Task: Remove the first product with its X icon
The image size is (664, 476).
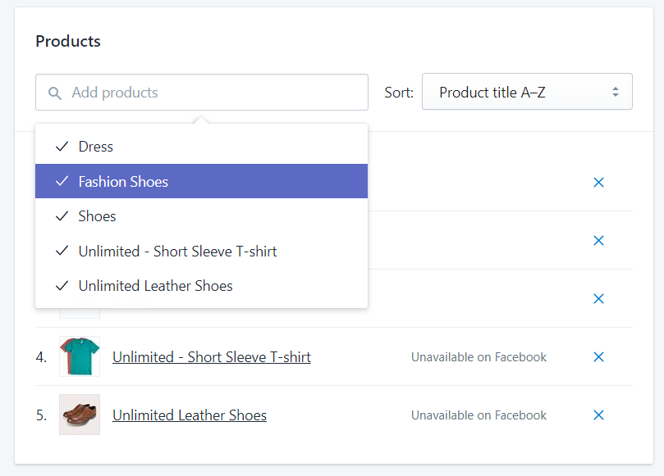Action: (598, 182)
